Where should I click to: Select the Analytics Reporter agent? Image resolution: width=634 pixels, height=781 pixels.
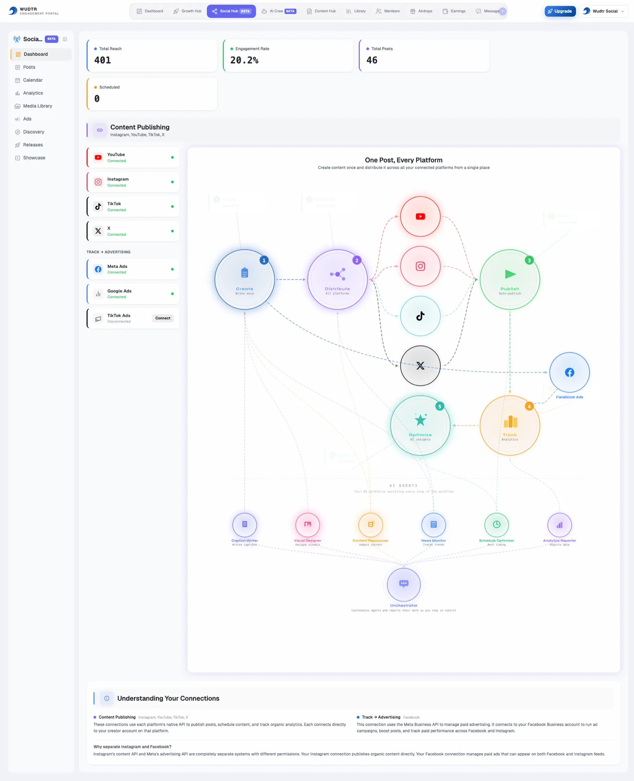click(559, 525)
